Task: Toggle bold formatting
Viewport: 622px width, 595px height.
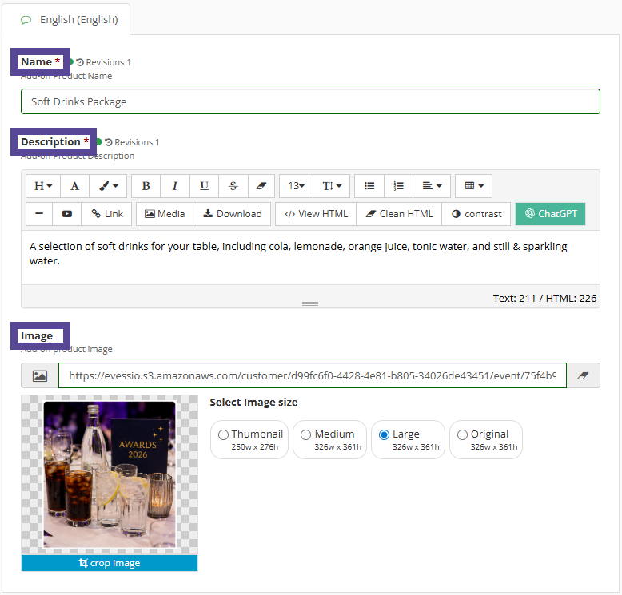Action: [146, 186]
